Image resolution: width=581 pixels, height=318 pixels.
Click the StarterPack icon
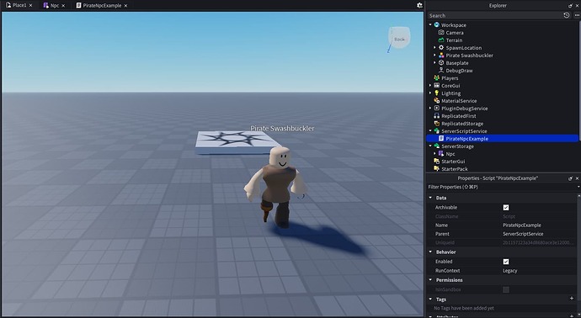pyautogui.click(x=436, y=169)
